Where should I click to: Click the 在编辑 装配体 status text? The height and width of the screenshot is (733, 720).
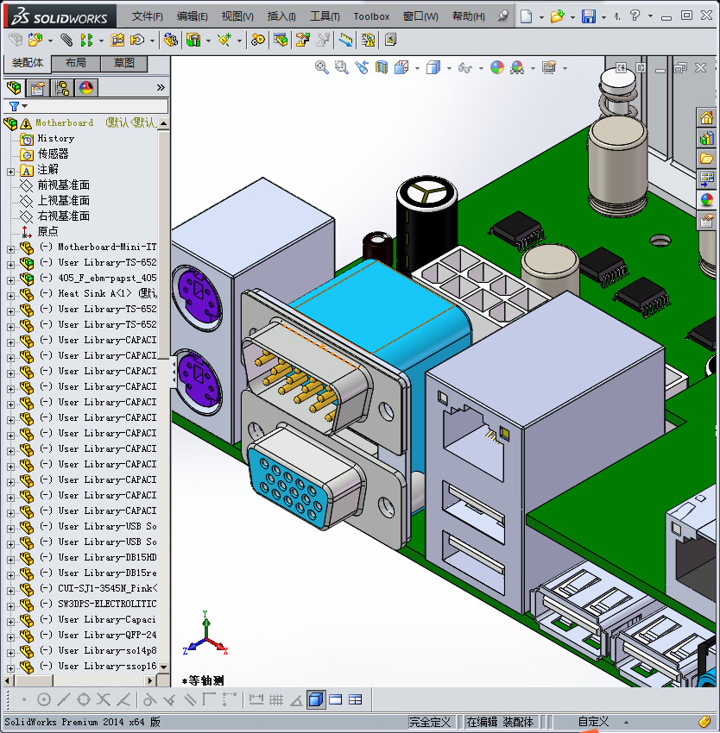500,722
